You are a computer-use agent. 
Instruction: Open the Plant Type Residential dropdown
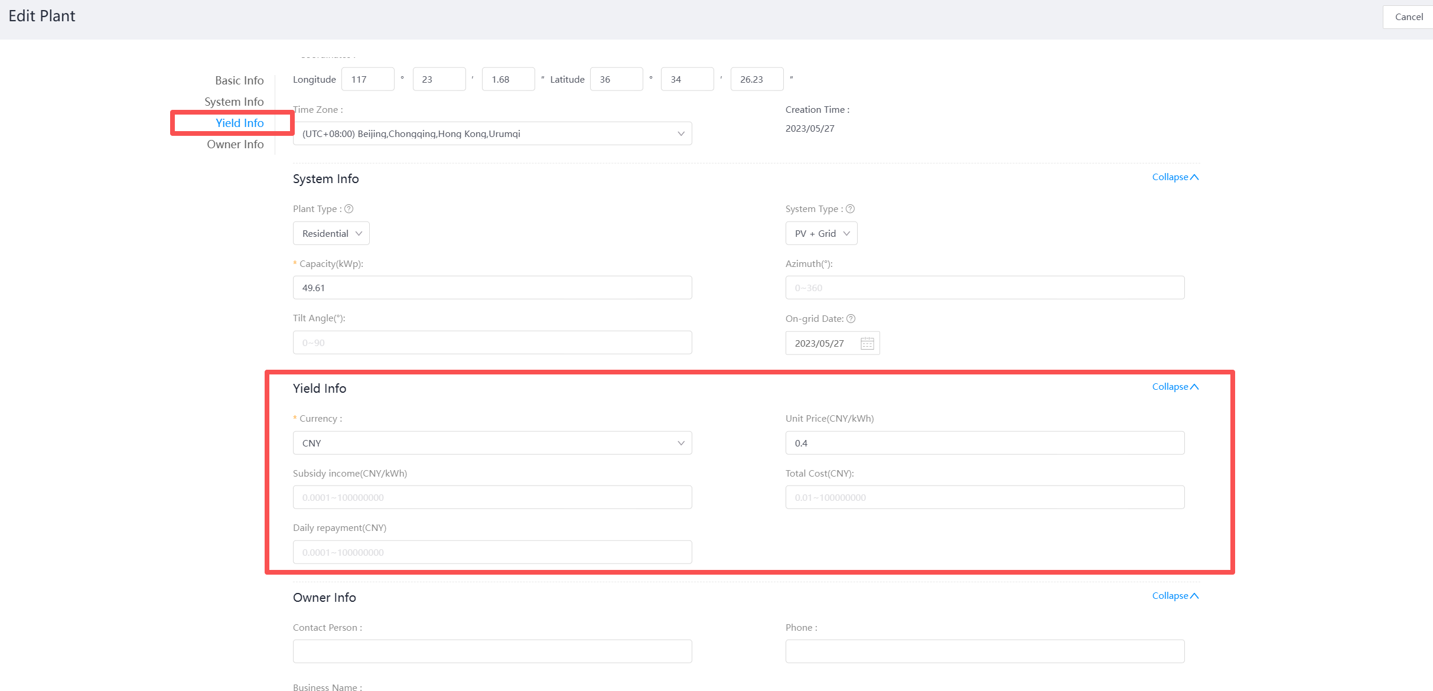point(331,234)
